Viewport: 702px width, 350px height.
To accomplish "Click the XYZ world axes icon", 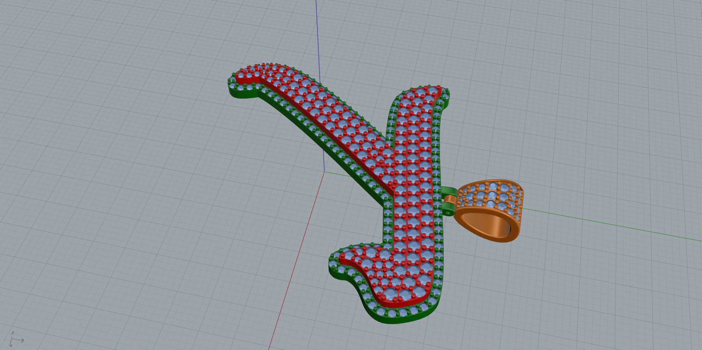I will tap(16, 339).
